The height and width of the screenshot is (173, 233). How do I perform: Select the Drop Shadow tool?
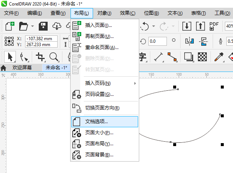189,57
